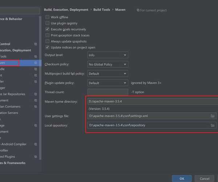Click project icon on Version Control row
This screenshot has height=182, width=218.
pos(36,44)
